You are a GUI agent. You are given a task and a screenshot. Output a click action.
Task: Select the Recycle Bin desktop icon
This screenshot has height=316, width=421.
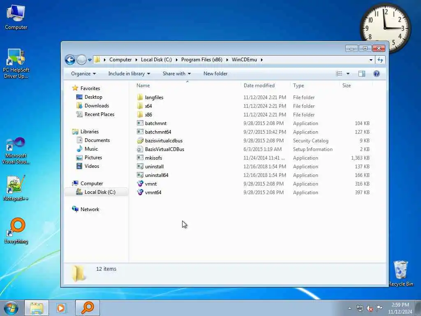click(401, 273)
